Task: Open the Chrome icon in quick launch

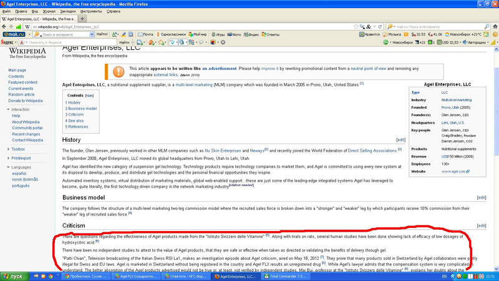Action: click(51, 276)
